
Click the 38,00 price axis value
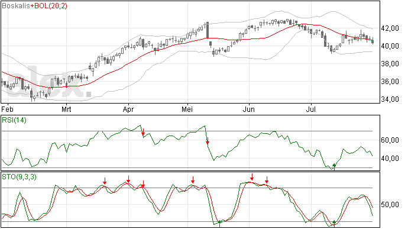click(390, 63)
